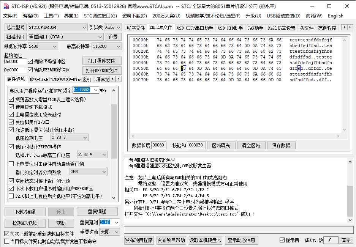Open 文件(F) menu
Image resolution: width=356 pixels, height=247 pixels.
(x=10, y=16)
